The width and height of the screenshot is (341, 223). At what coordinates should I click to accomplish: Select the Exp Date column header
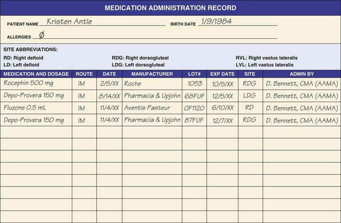[222, 74]
